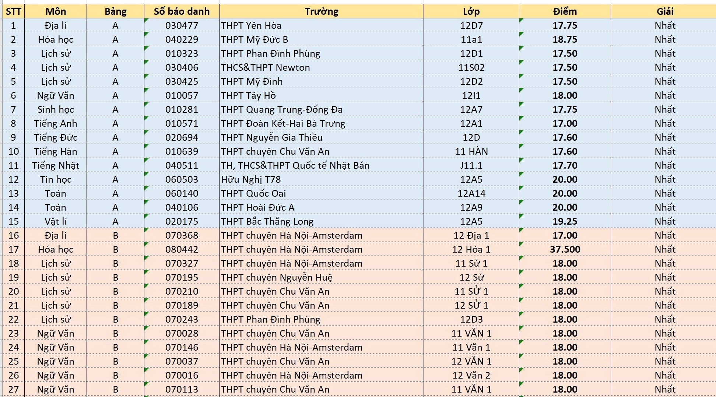Click cell with ID 080442
Image resolution: width=716 pixels, height=397 pixels.
pyautogui.click(x=182, y=249)
